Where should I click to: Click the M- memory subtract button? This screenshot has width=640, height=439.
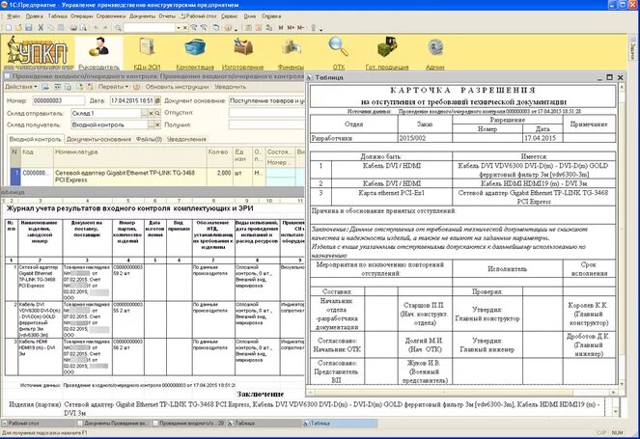301,28
